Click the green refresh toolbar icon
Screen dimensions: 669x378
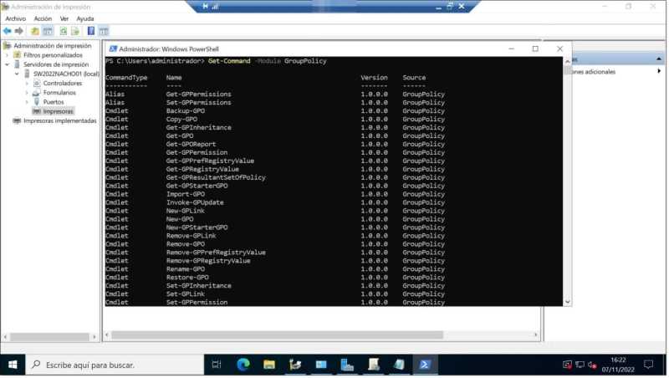tap(64, 31)
